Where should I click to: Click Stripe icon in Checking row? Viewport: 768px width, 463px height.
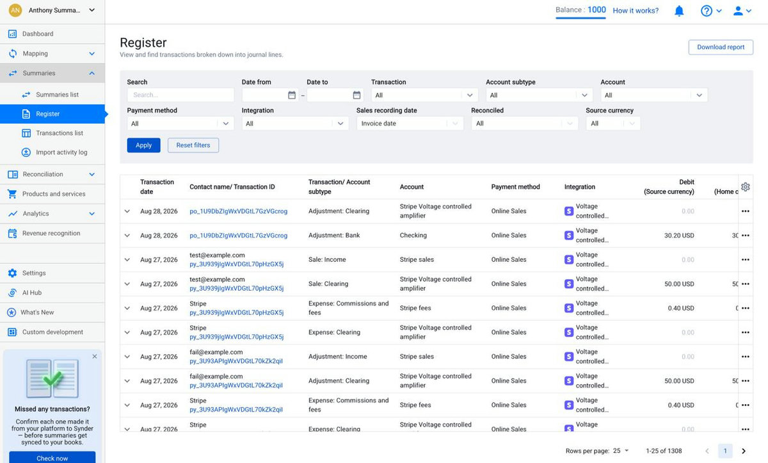click(x=569, y=236)
